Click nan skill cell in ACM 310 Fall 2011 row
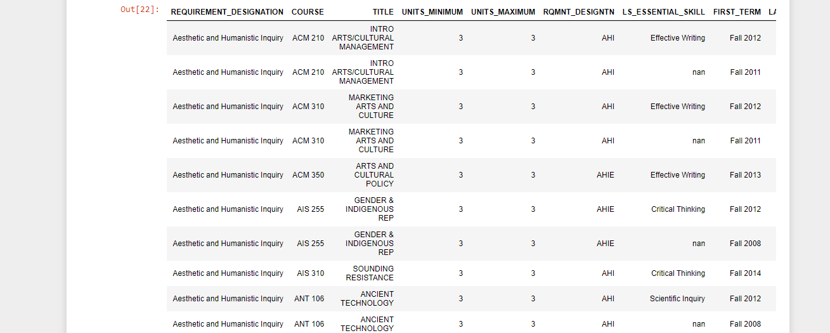This screenshot has width=830, height=333. (x=699, y=141)
